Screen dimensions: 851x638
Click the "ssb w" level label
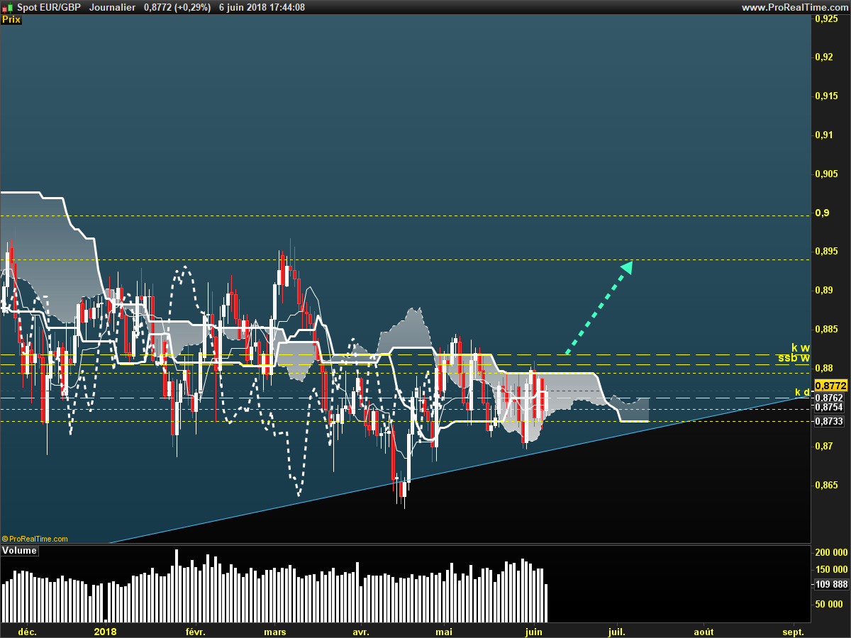click(793, 358)
